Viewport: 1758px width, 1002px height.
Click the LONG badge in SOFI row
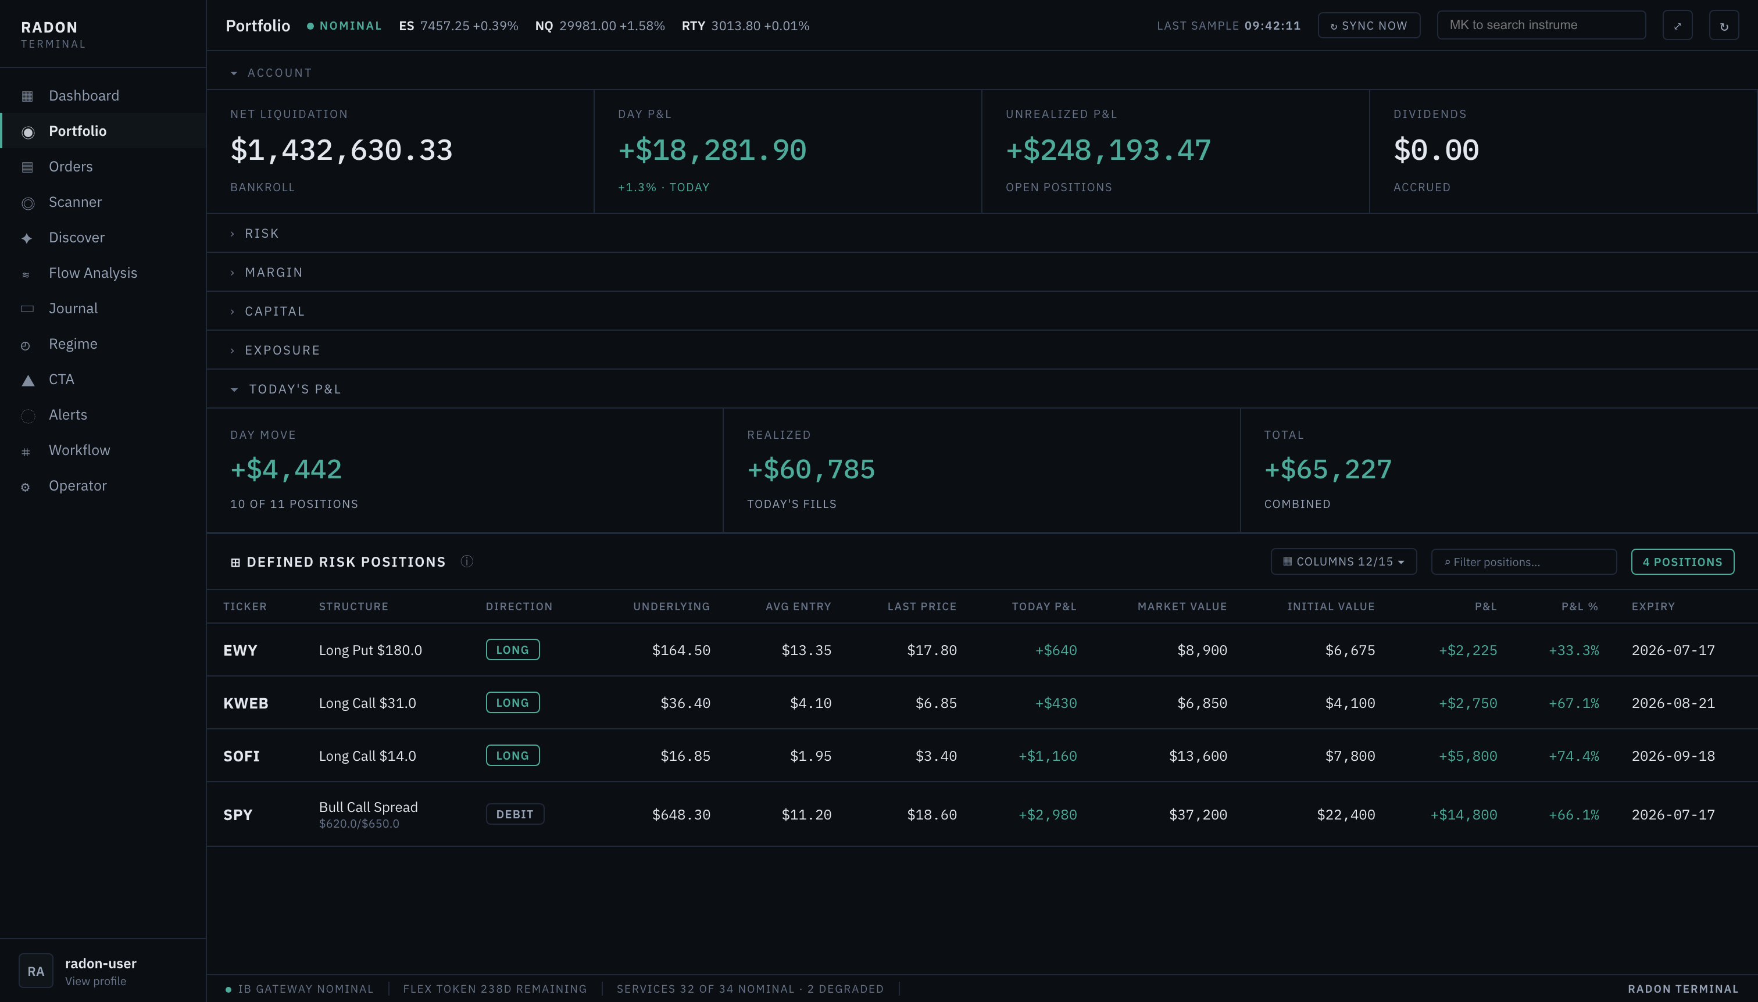(513, 756)
